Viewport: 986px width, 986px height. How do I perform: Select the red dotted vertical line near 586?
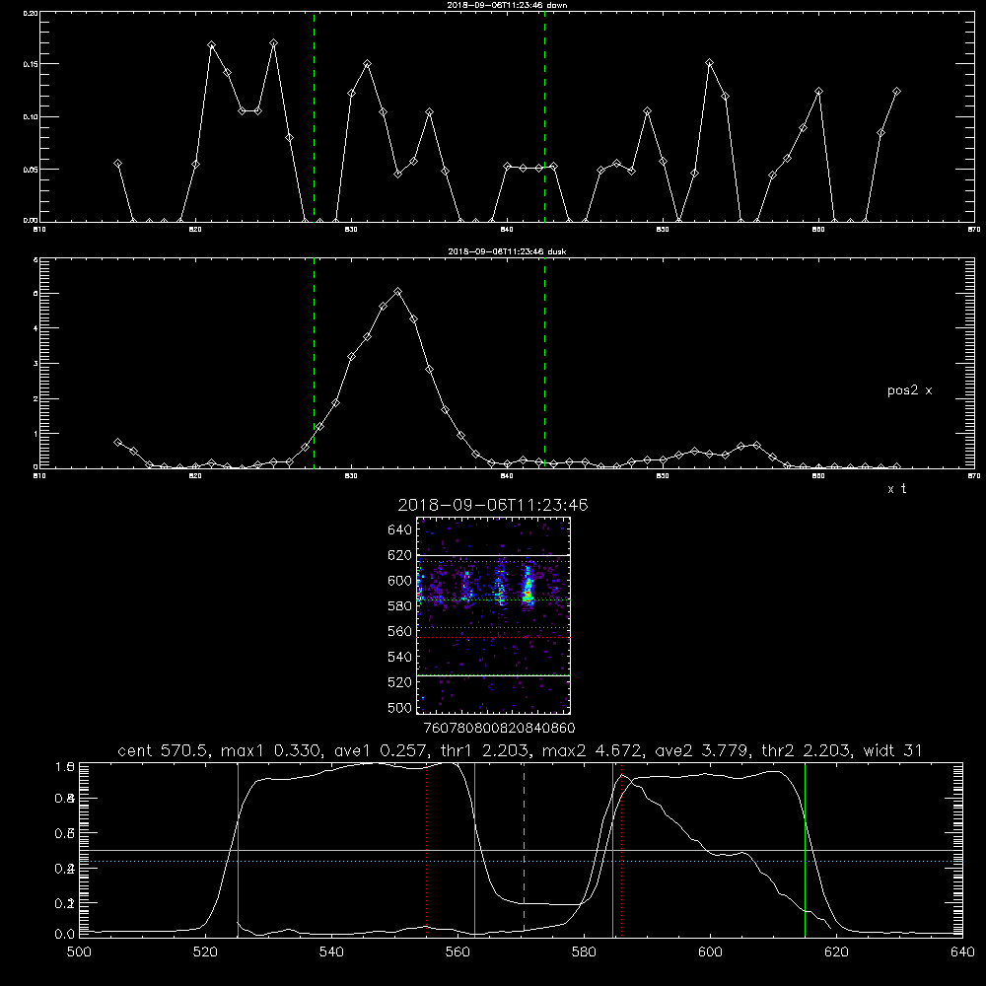point(621,849)
